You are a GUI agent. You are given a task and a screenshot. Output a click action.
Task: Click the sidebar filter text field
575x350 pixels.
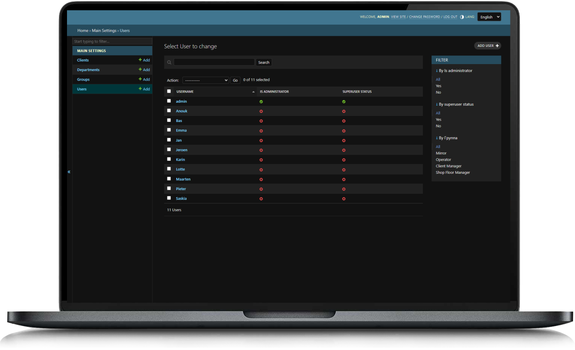[112, 41]
